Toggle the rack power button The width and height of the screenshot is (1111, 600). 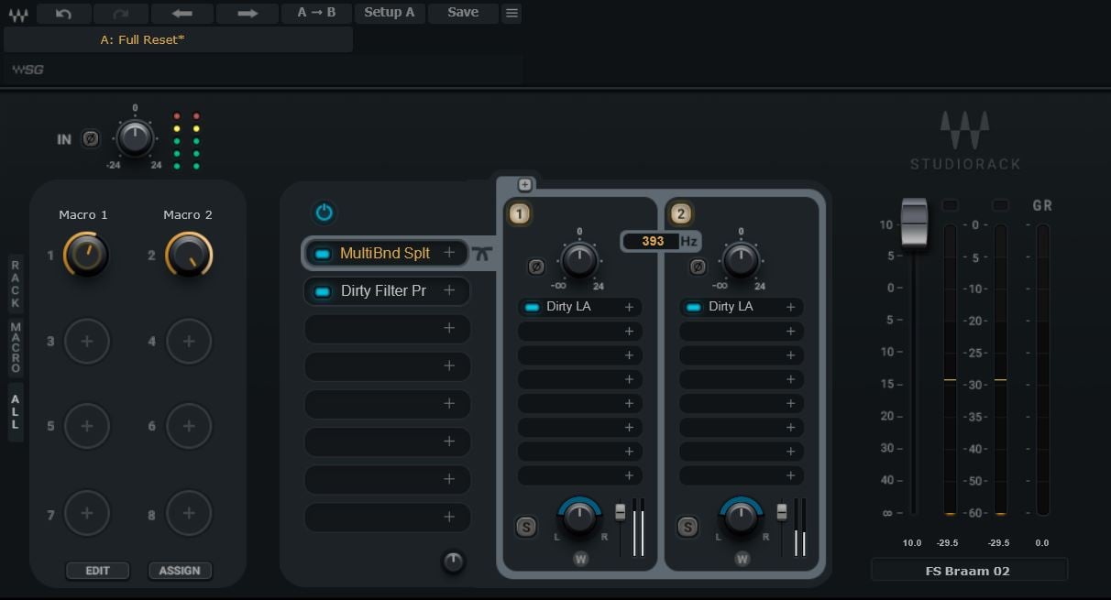click(324, 213)
